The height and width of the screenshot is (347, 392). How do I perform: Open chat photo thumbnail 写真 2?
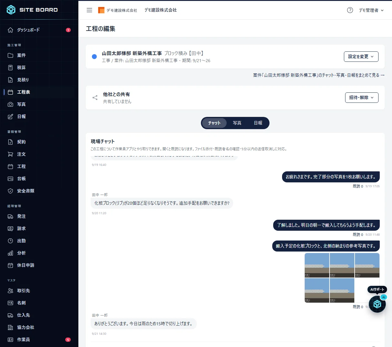(342, 265)
